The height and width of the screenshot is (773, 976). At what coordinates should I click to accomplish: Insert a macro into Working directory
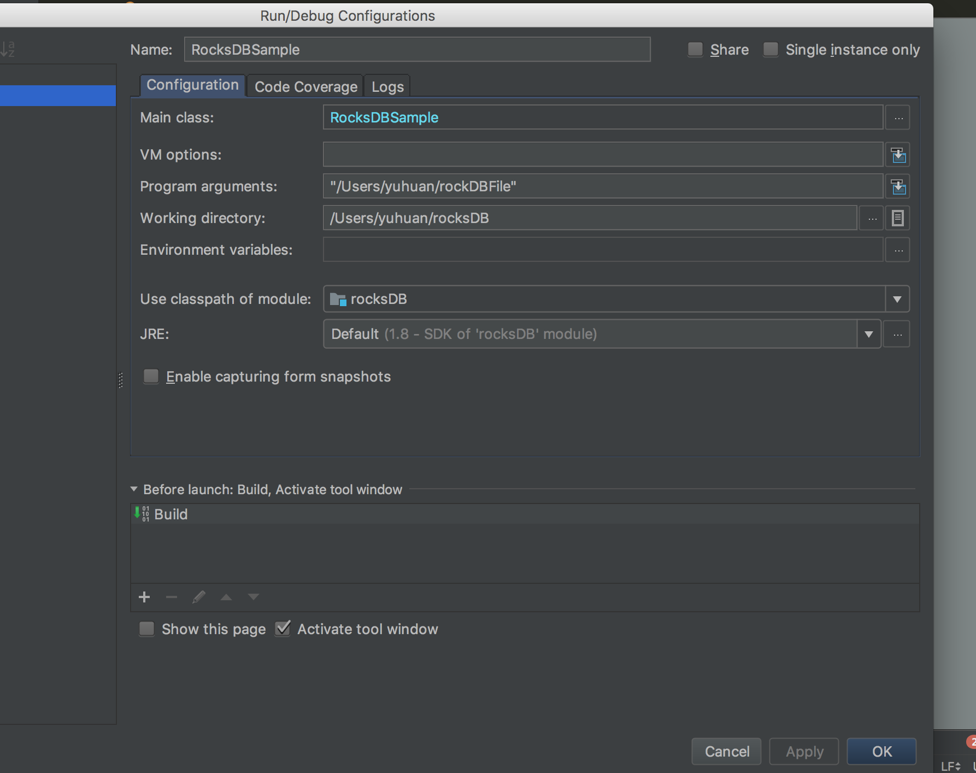coord(897,219)
